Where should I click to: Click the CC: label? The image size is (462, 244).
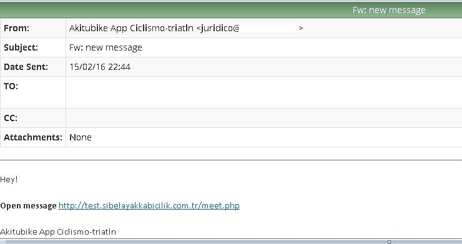pos(11,118)
